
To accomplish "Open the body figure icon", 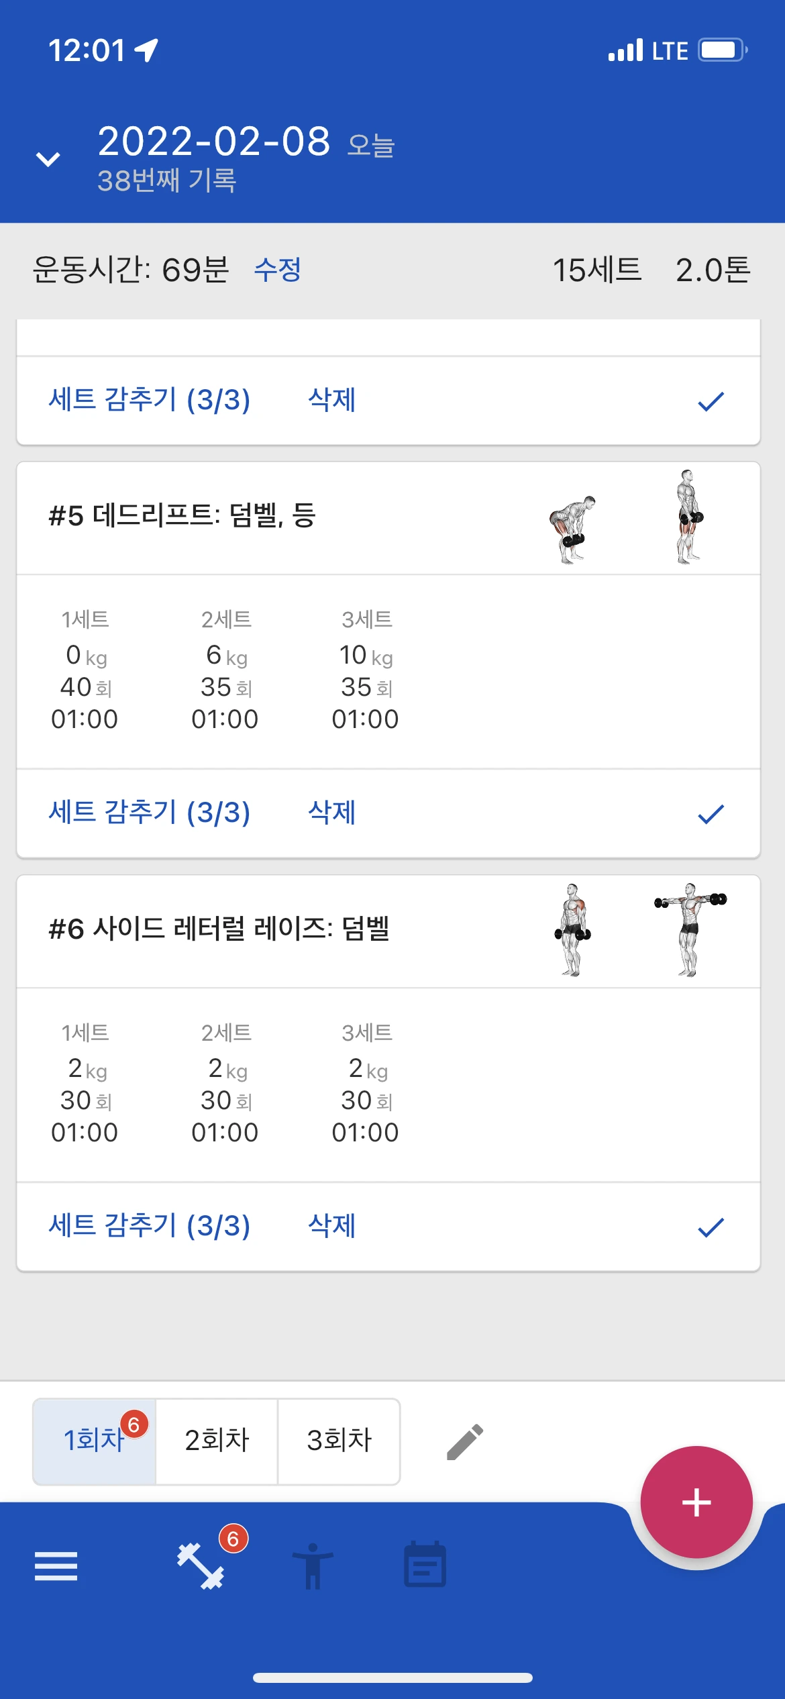I will coord(312,1566).
